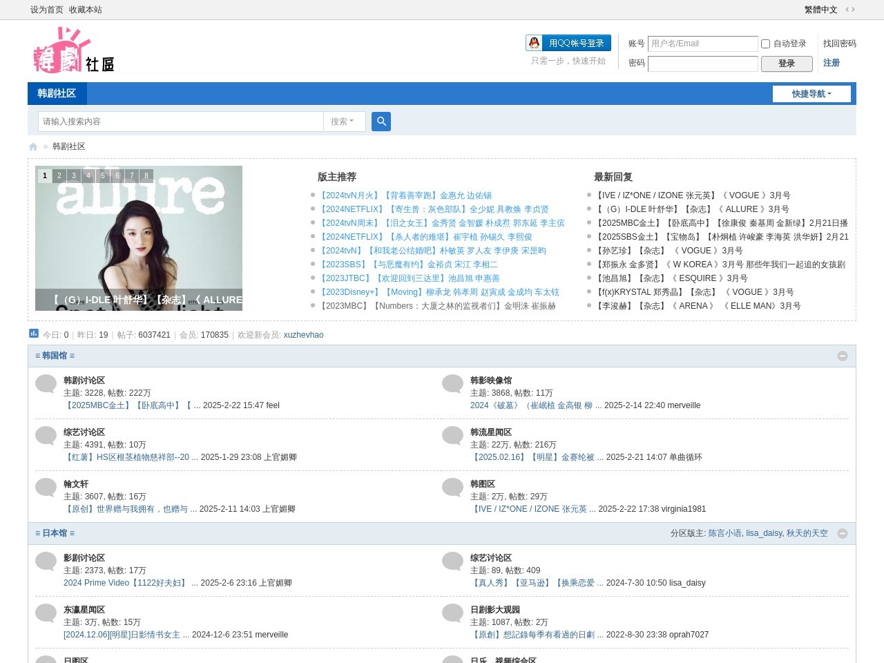Open 综艺讨论区 bubble icon in 日本馆
Screen dimensions: 884x663
pyautogui.click(x=453, y=561)
